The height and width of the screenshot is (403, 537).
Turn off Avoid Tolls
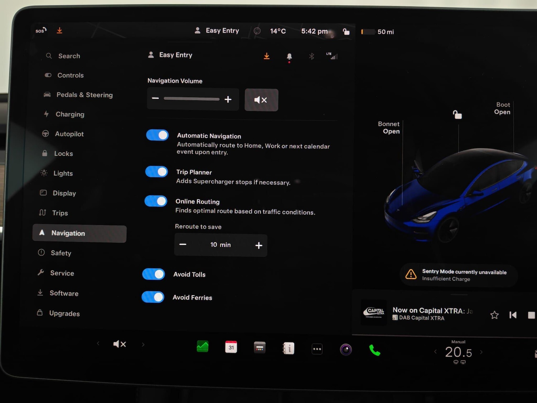[153, 274]
